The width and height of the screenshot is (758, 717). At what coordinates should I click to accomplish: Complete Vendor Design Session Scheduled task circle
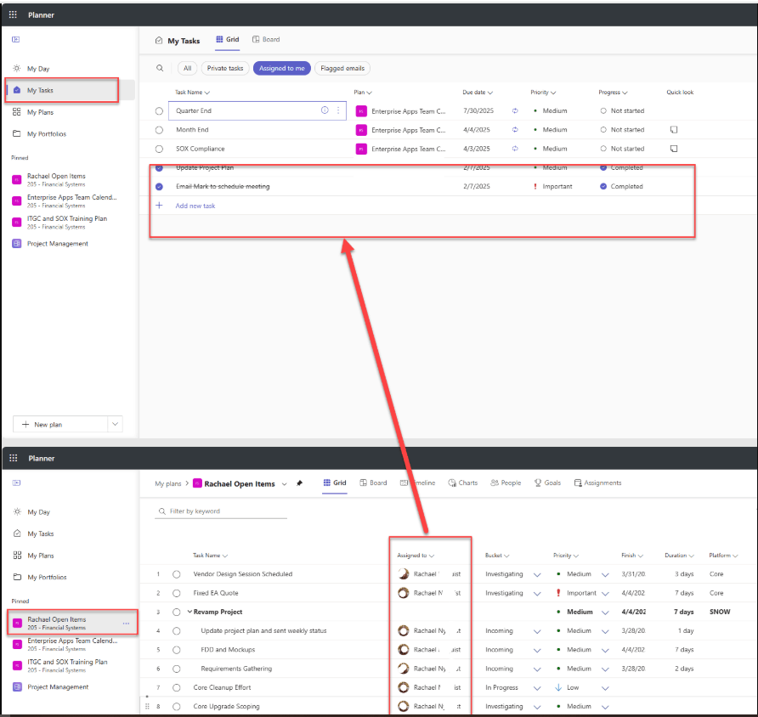click(177, 574)
